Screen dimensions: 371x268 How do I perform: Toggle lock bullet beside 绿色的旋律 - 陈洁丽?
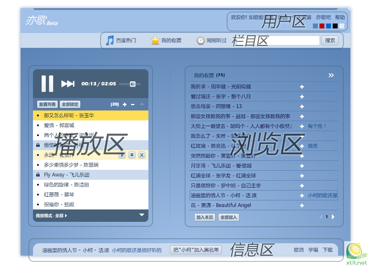[x=38, y=185]
